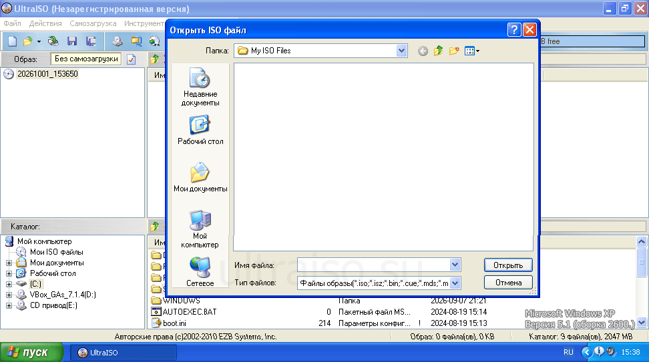This screenshot has height=362, width=649.
Task: Click the tray expand arrow icon
Action: point(586,353)
